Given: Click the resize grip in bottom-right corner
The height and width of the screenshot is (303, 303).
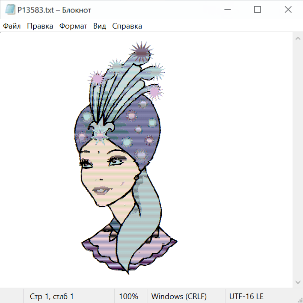Looking at the screenshot, I should (x=300, y=300).
